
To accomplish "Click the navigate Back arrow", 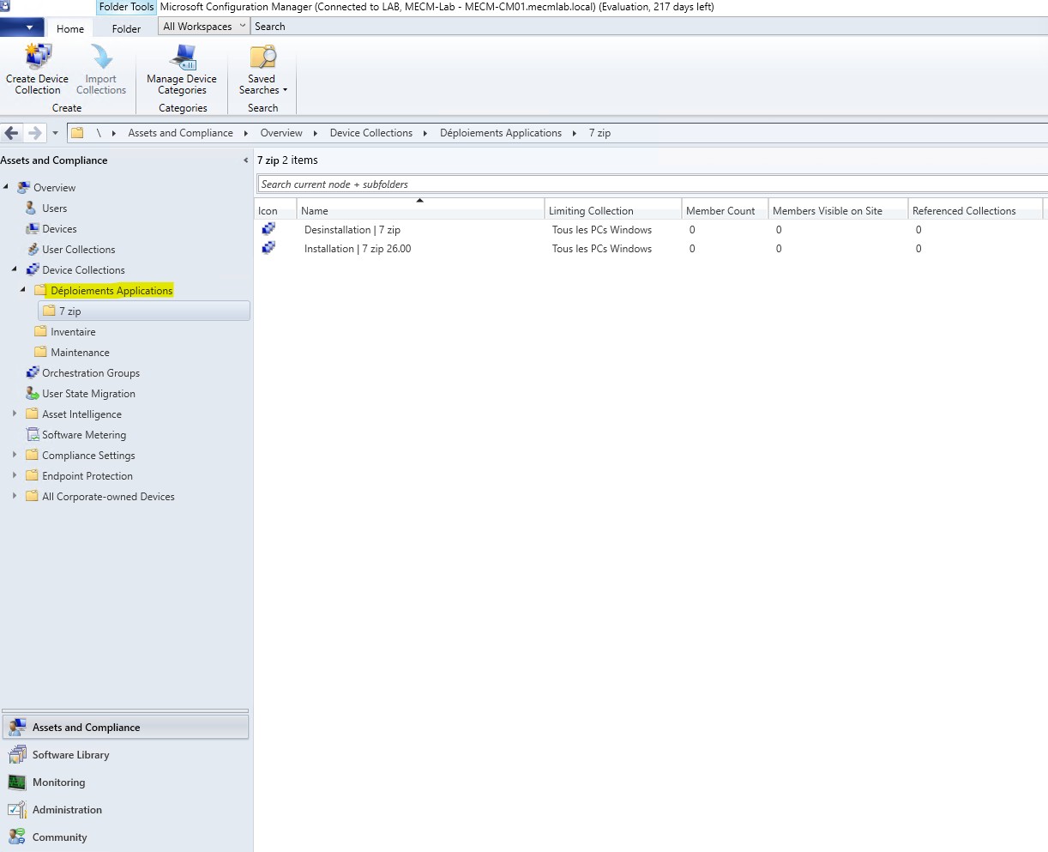I will [x=11, y=133].
